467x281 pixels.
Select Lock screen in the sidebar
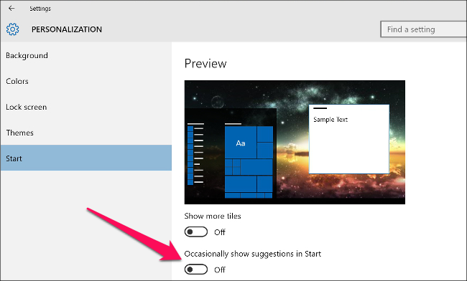coord(27,107)
